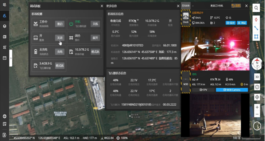Collapse the right panel using edge arrow
This screenshot has height=141, width=265.
click(263, 65)
